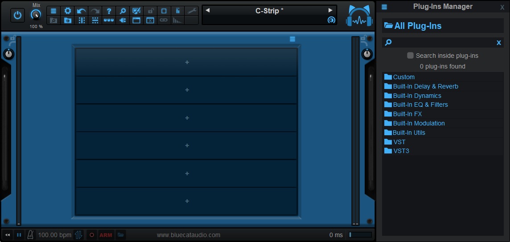Toggle the ARM record button
510x242 pixels.
(x=106, y=235)
